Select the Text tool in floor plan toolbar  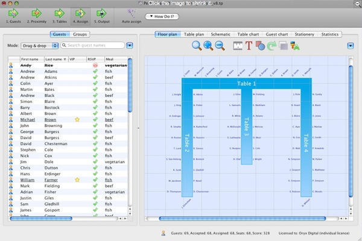point(249,45)
